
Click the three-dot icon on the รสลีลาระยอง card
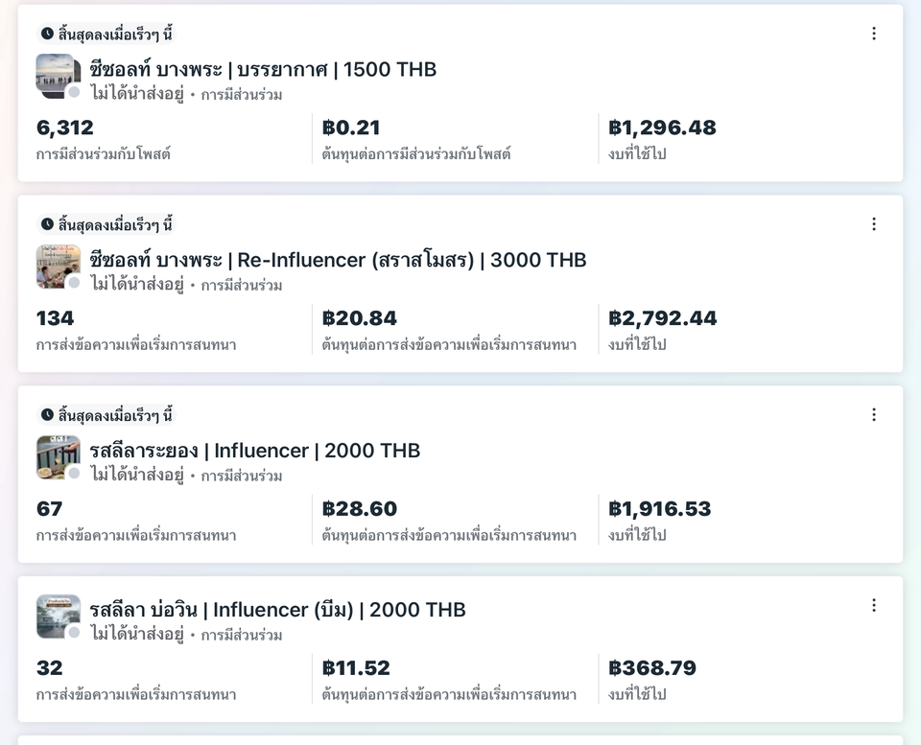tap(874, 414)
